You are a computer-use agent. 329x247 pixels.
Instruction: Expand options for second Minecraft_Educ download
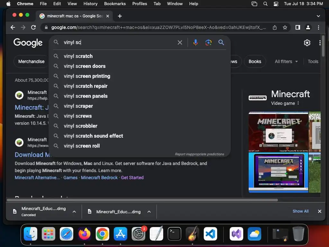[x=149, y=212]
